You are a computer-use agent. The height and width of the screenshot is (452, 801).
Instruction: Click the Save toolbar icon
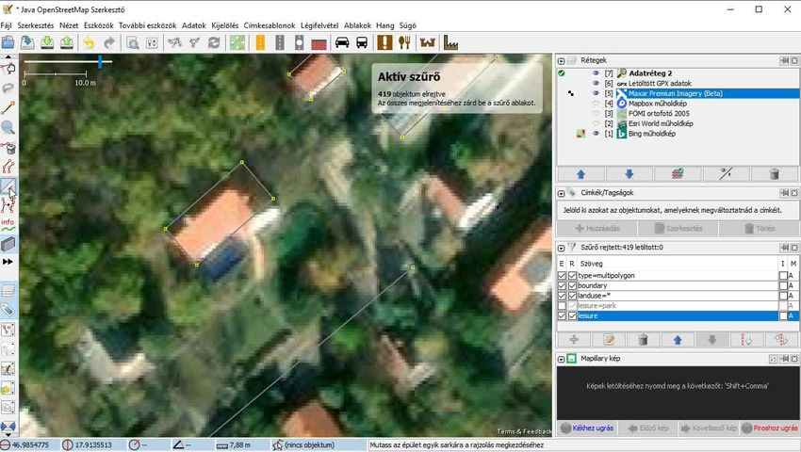tap(27, 43)
